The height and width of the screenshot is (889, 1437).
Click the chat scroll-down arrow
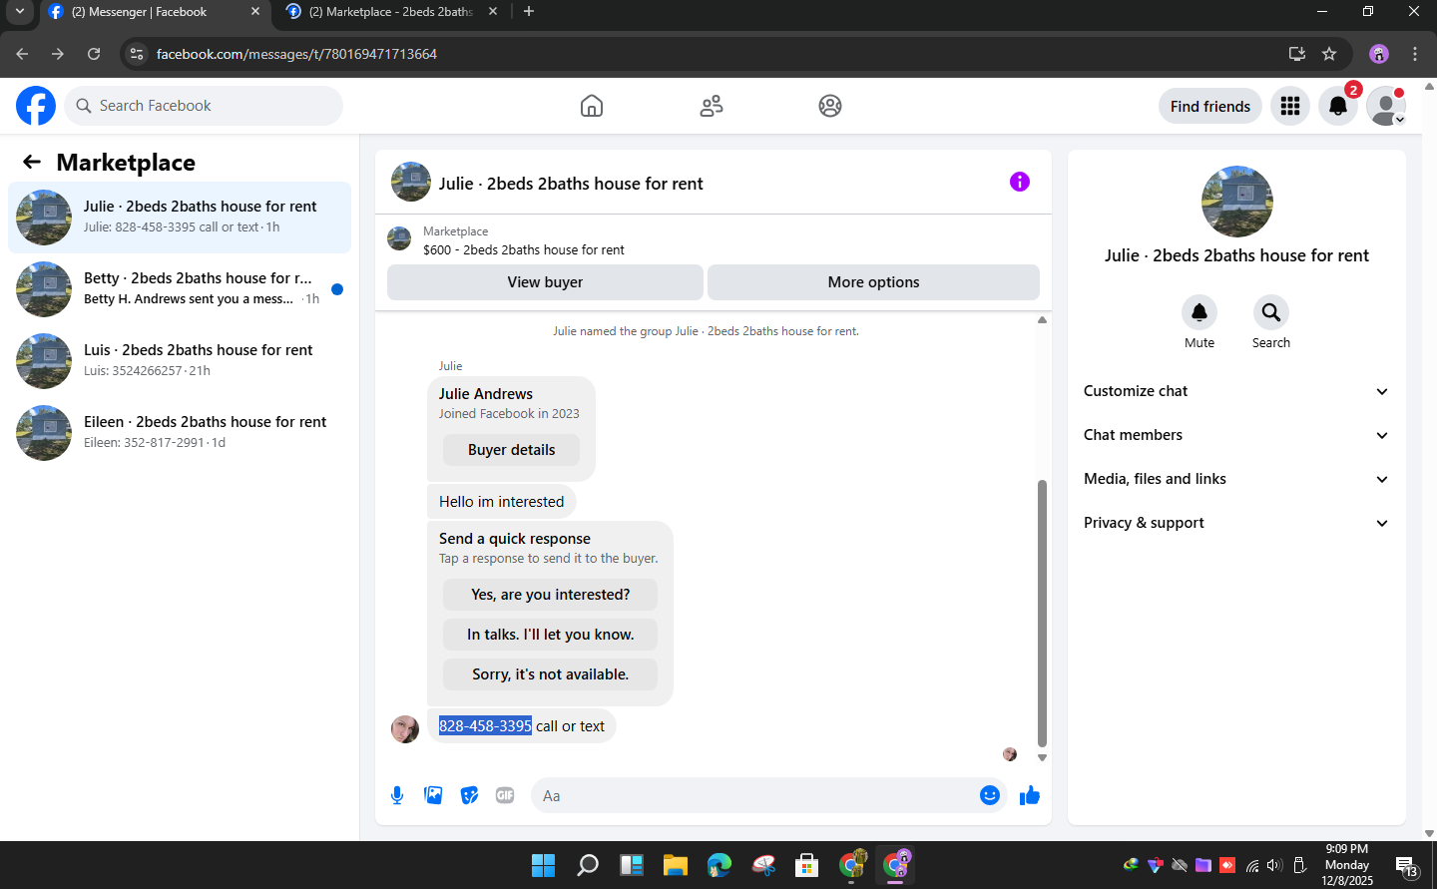(x=1042, y=758)
